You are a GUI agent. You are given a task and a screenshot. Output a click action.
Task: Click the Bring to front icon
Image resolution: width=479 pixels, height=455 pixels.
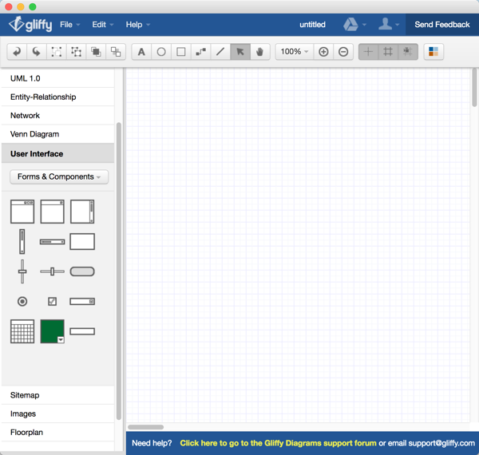(x=96, y=52)
